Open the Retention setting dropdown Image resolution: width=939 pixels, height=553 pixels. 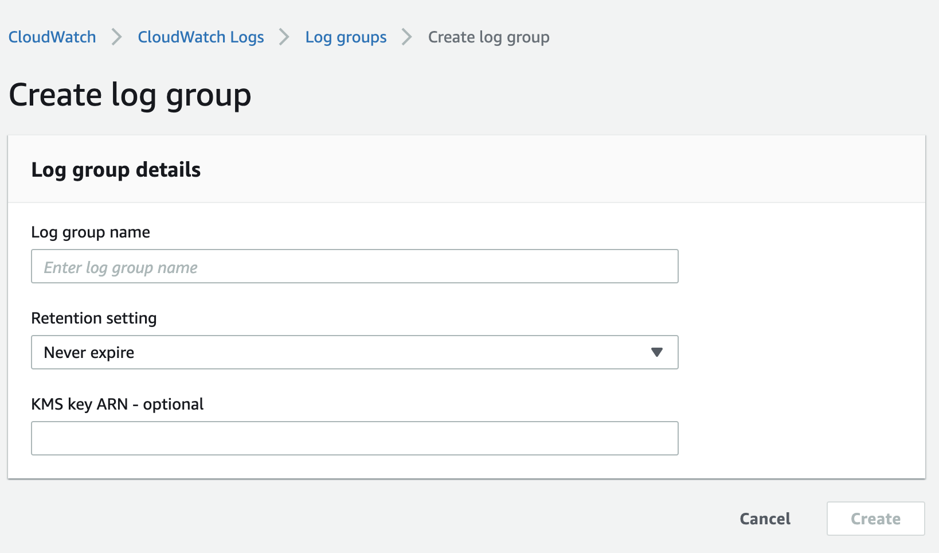(354, 352)
